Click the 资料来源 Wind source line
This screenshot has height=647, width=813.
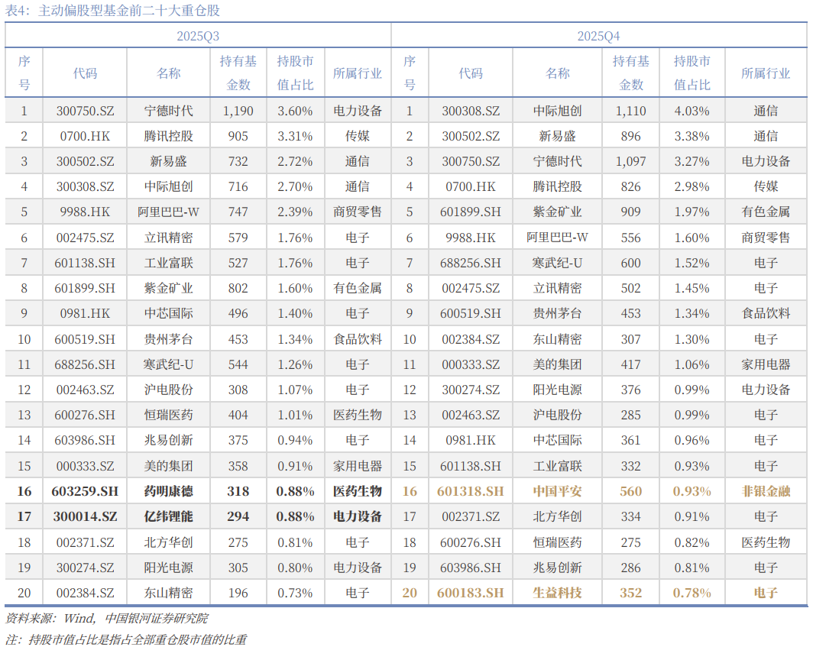point(106,618)
